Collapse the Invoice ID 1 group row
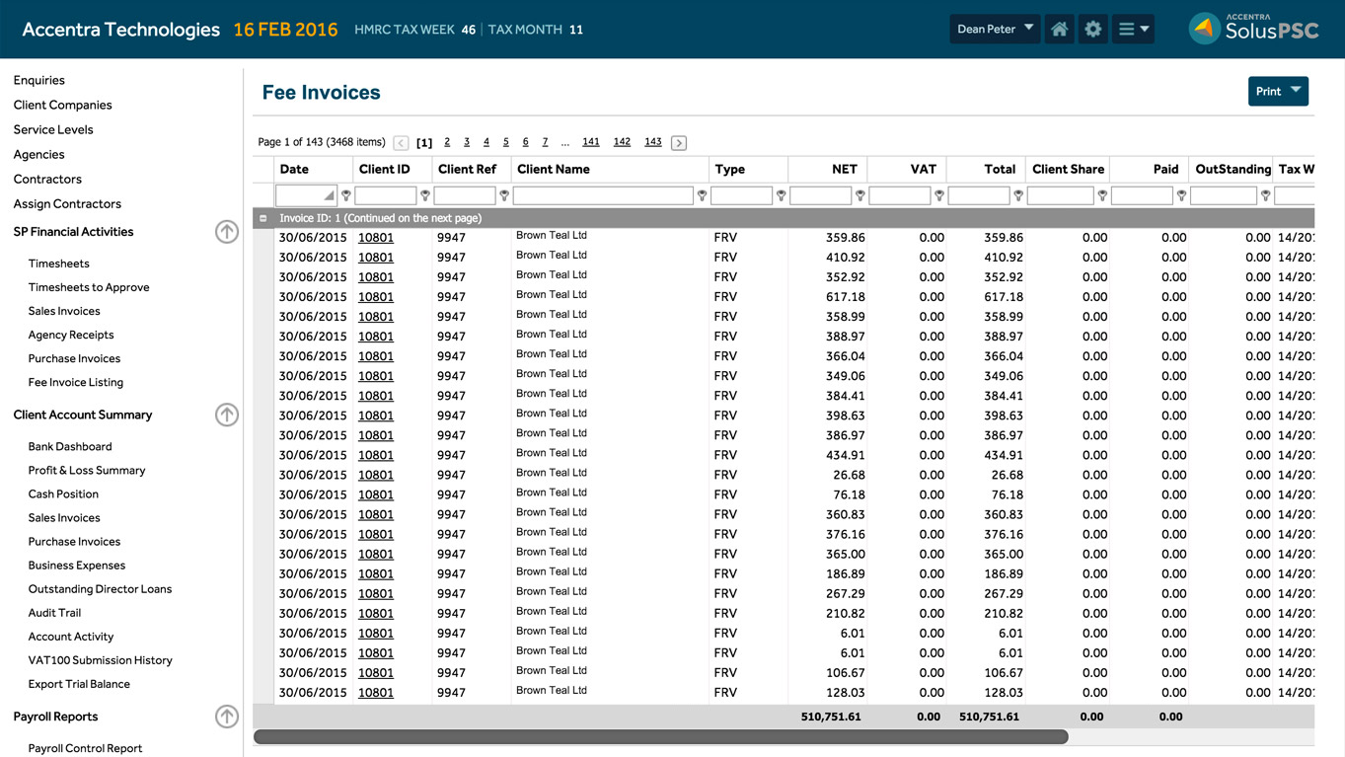 (263, 218)
